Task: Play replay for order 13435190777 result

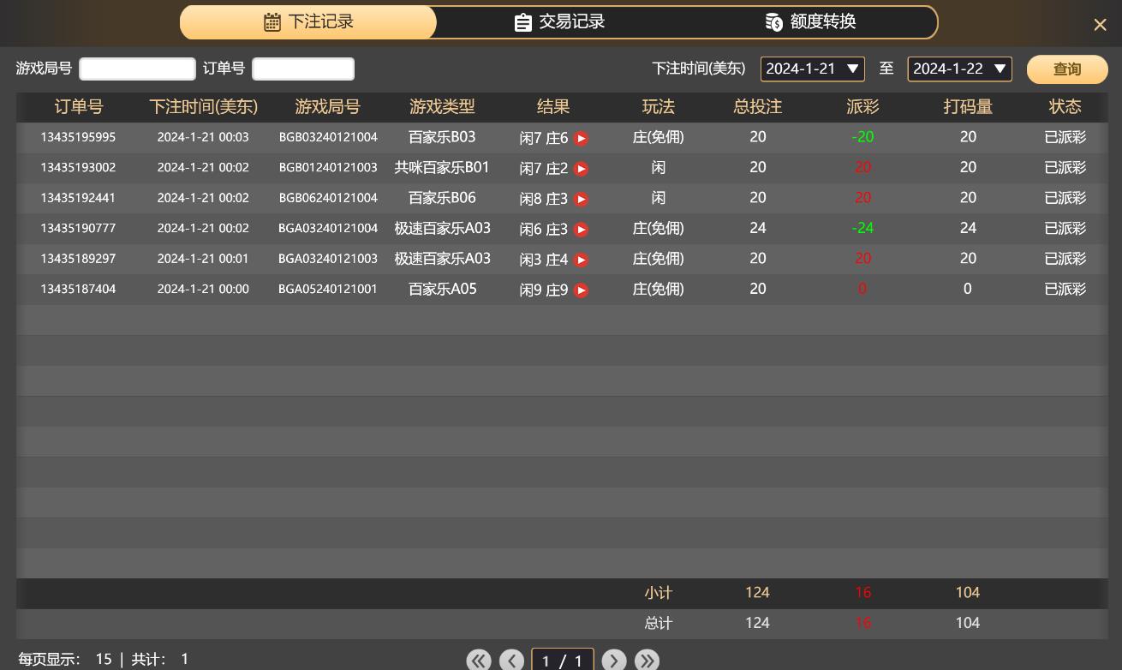Action: point(581,230)
